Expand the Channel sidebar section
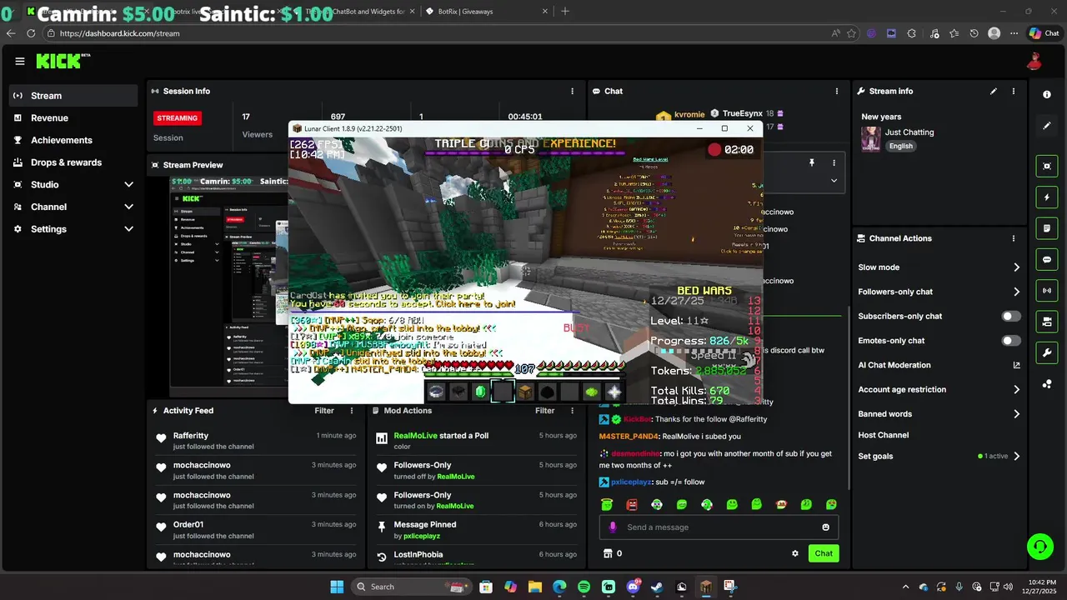This screenshot has width=1067, height=600. 128,207
